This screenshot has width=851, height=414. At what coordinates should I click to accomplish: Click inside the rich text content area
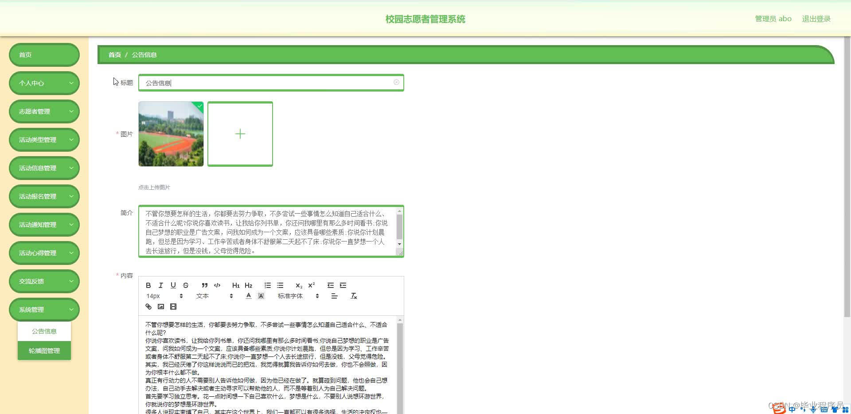tap(267, 365)
